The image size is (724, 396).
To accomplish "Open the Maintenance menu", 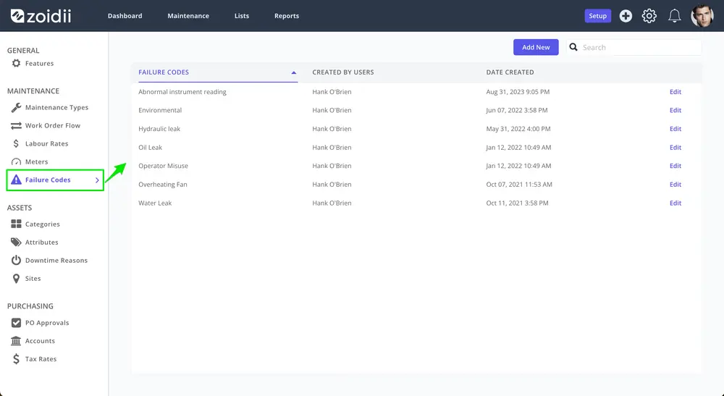I will click(188, 16).
